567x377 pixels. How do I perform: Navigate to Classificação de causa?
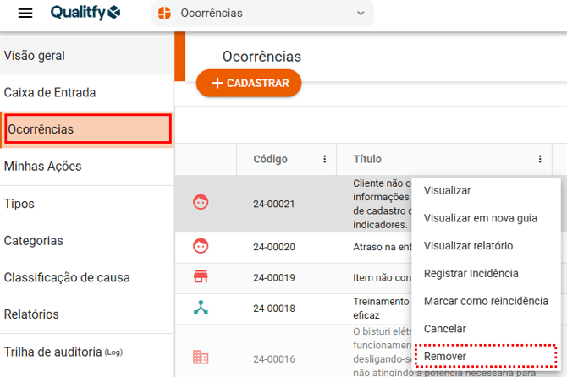tap(67, 277)
